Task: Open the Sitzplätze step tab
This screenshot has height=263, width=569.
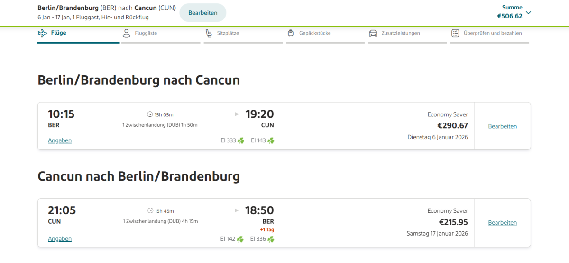Action: click(x=228, y=33)
